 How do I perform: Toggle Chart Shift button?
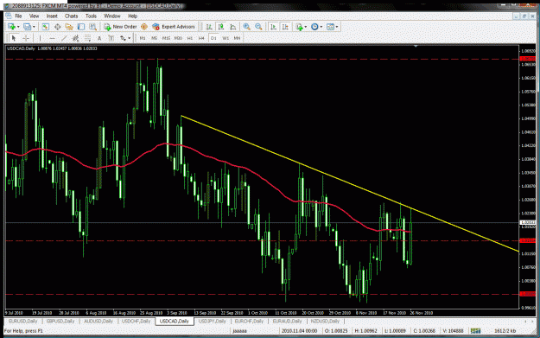[285, 27]
